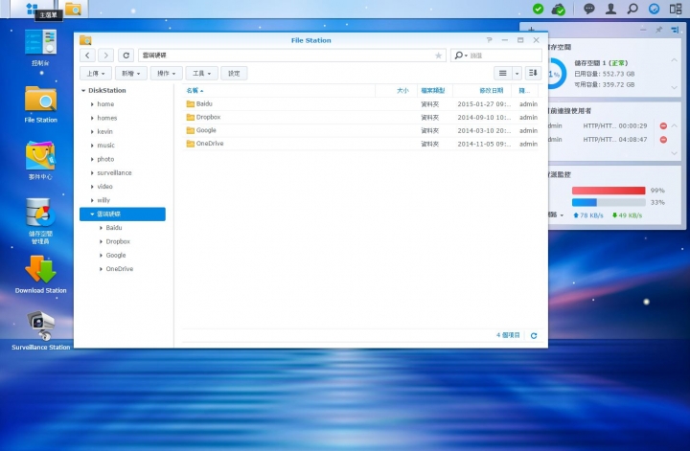Image resolution: width=690 pixels, height=451 pixels.
Task: Sort by modified date column header
Action: (483, 91)
